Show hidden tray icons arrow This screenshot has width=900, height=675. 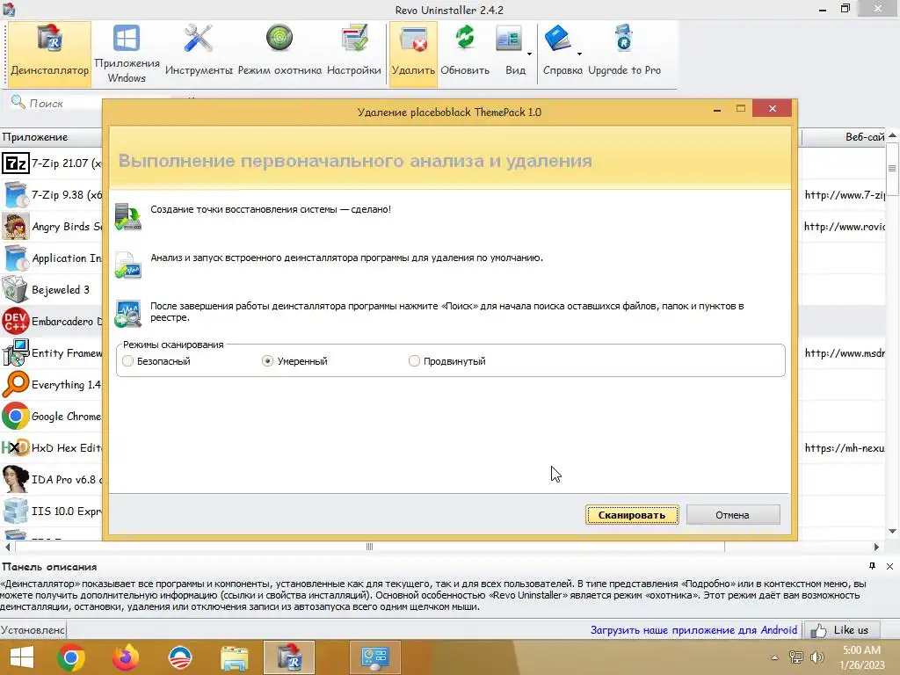775,657
